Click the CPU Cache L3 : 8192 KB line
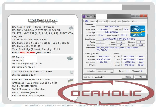156x107 pixels. click(26, 46)
